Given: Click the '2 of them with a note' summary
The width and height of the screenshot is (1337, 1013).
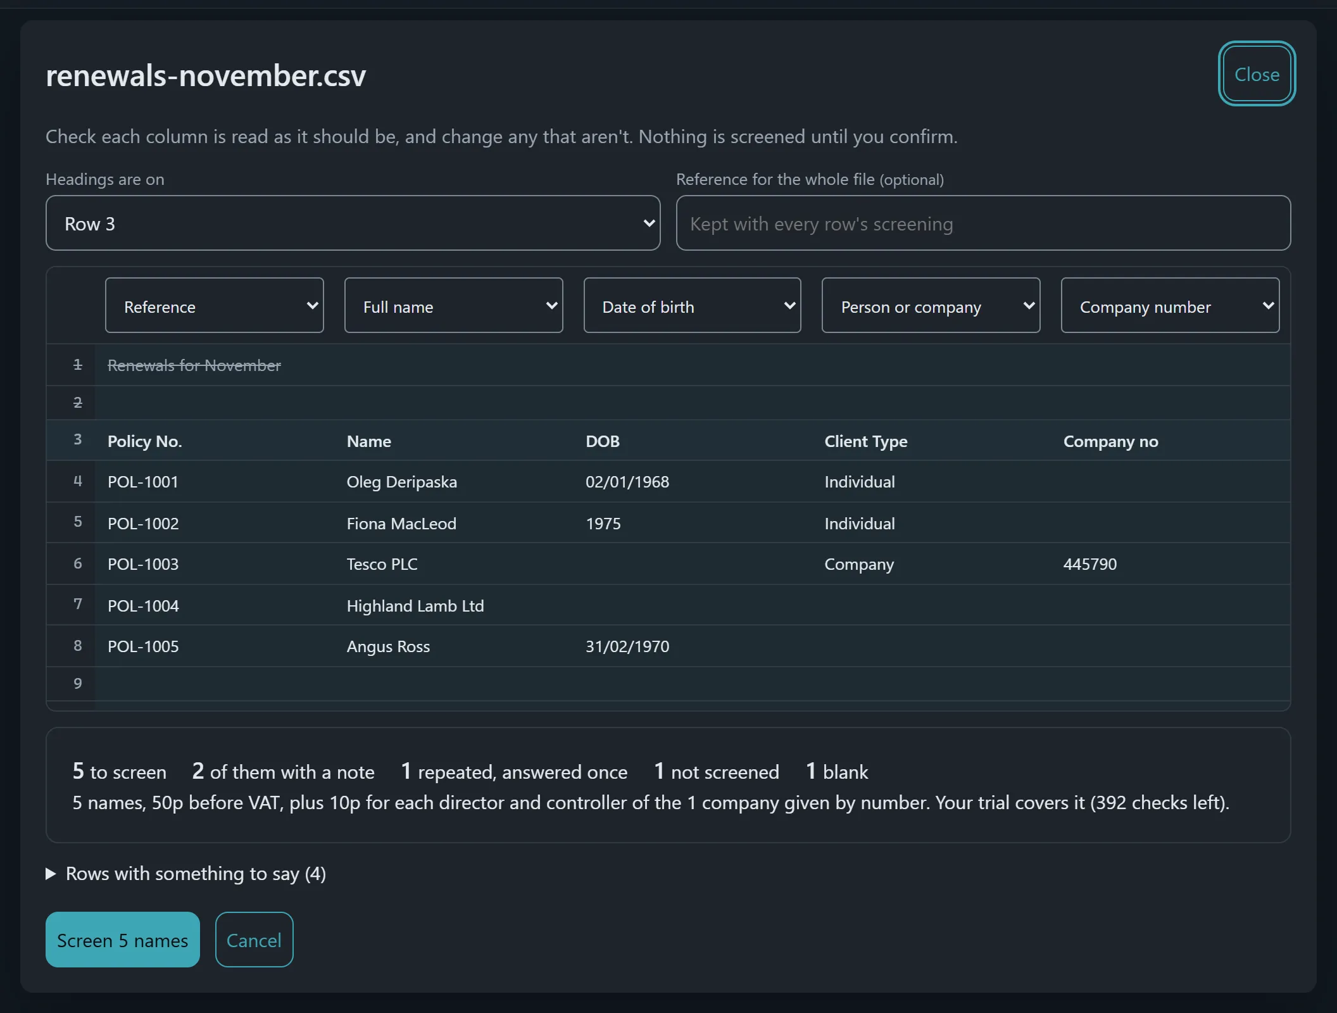Looking at the screenshot, I should [283, 771].
